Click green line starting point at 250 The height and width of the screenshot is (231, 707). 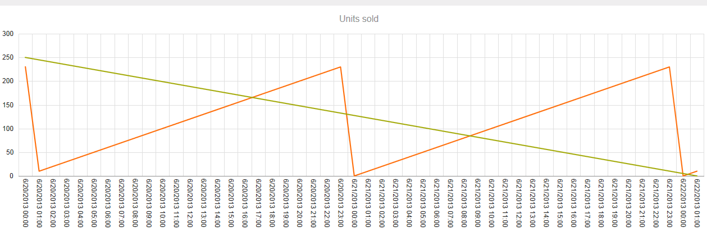click(25, 57)
